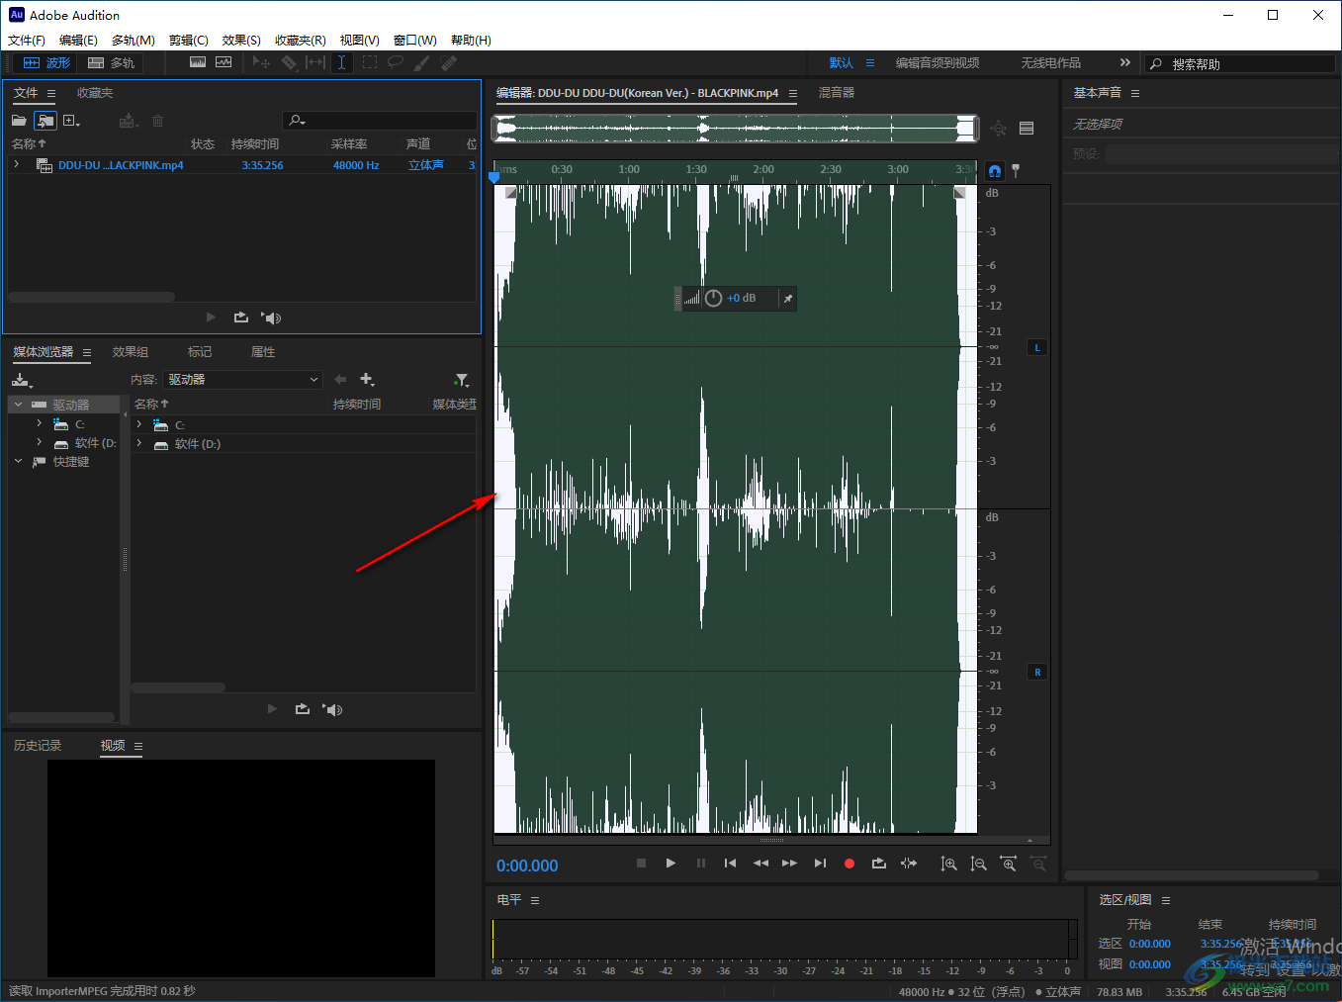Switch to Multitrack (多轨) view

click(x=111, y=62)
